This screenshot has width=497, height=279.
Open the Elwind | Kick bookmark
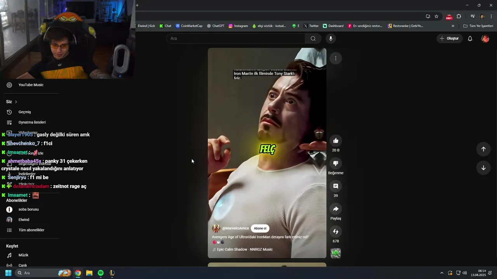146,26
